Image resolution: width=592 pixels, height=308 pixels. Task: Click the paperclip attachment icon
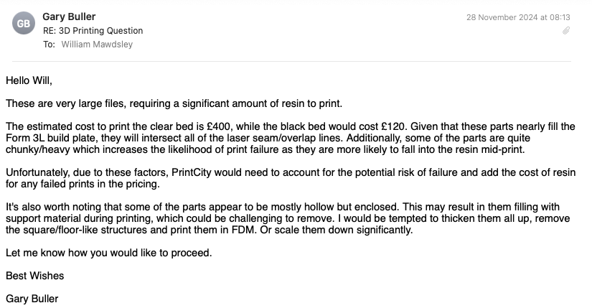point(566,31)
